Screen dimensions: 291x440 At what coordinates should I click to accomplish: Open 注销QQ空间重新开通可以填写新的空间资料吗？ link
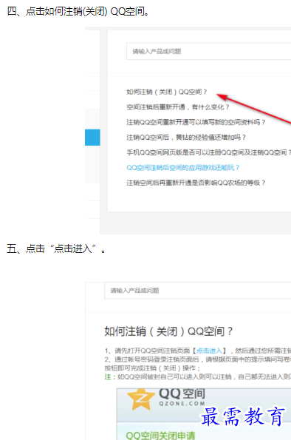[x=196, y=122]
